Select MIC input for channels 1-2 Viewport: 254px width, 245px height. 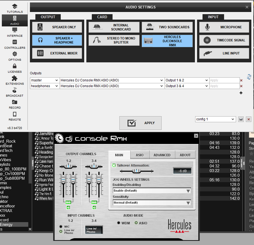(x=61, y=227)
